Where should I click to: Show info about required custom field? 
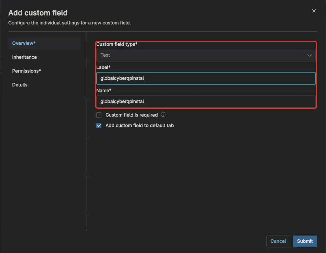163,114
